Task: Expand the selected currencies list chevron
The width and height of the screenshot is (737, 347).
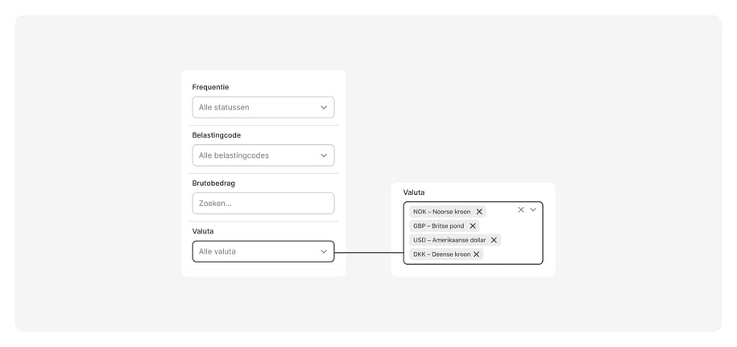Action: pos(533,210)
